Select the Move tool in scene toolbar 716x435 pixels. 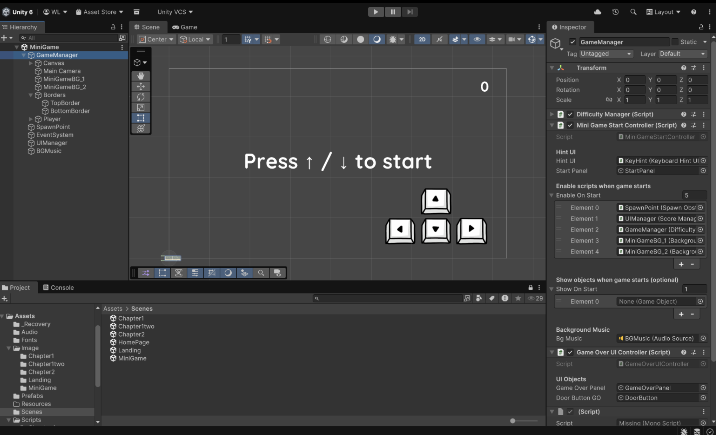(x=141, y=86)
